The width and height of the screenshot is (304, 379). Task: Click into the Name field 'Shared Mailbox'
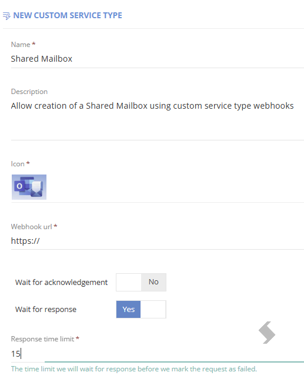click(x=158, y=59)
